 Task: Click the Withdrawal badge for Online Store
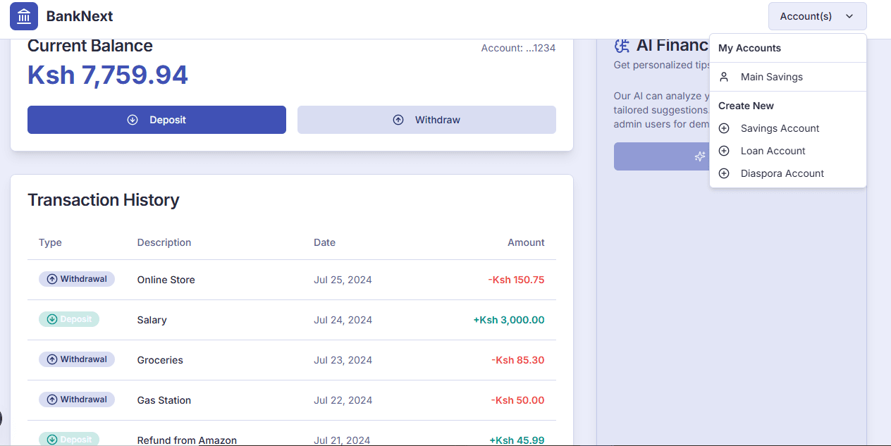click(77, 279)
